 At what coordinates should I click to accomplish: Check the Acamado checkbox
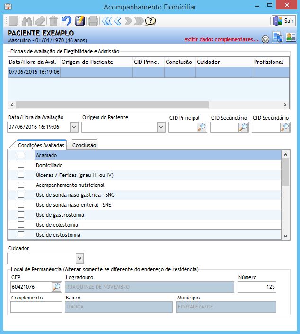[21, 155]
